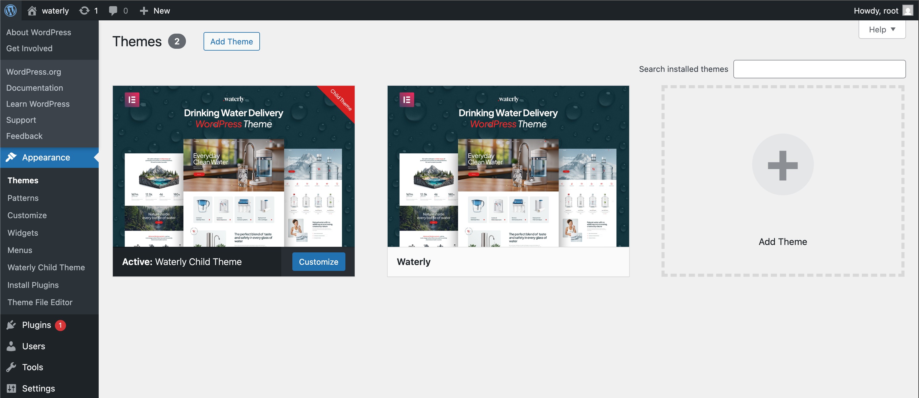Click the Settings sliders icon
Image resolution: width=919 pixels, height=398 pixels.
pos(11,388)
